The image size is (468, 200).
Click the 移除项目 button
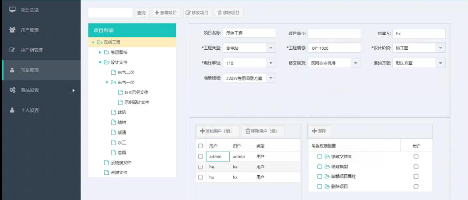[x=228, y=13]
